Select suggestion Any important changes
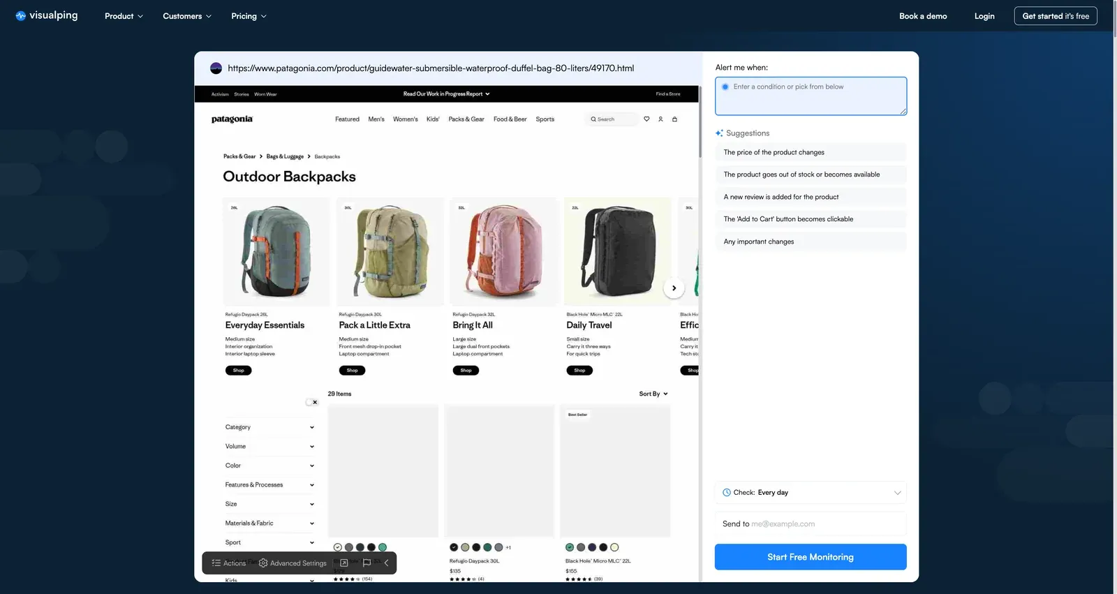The height and width of the screenshot is (594, 1117). (811, 242)
